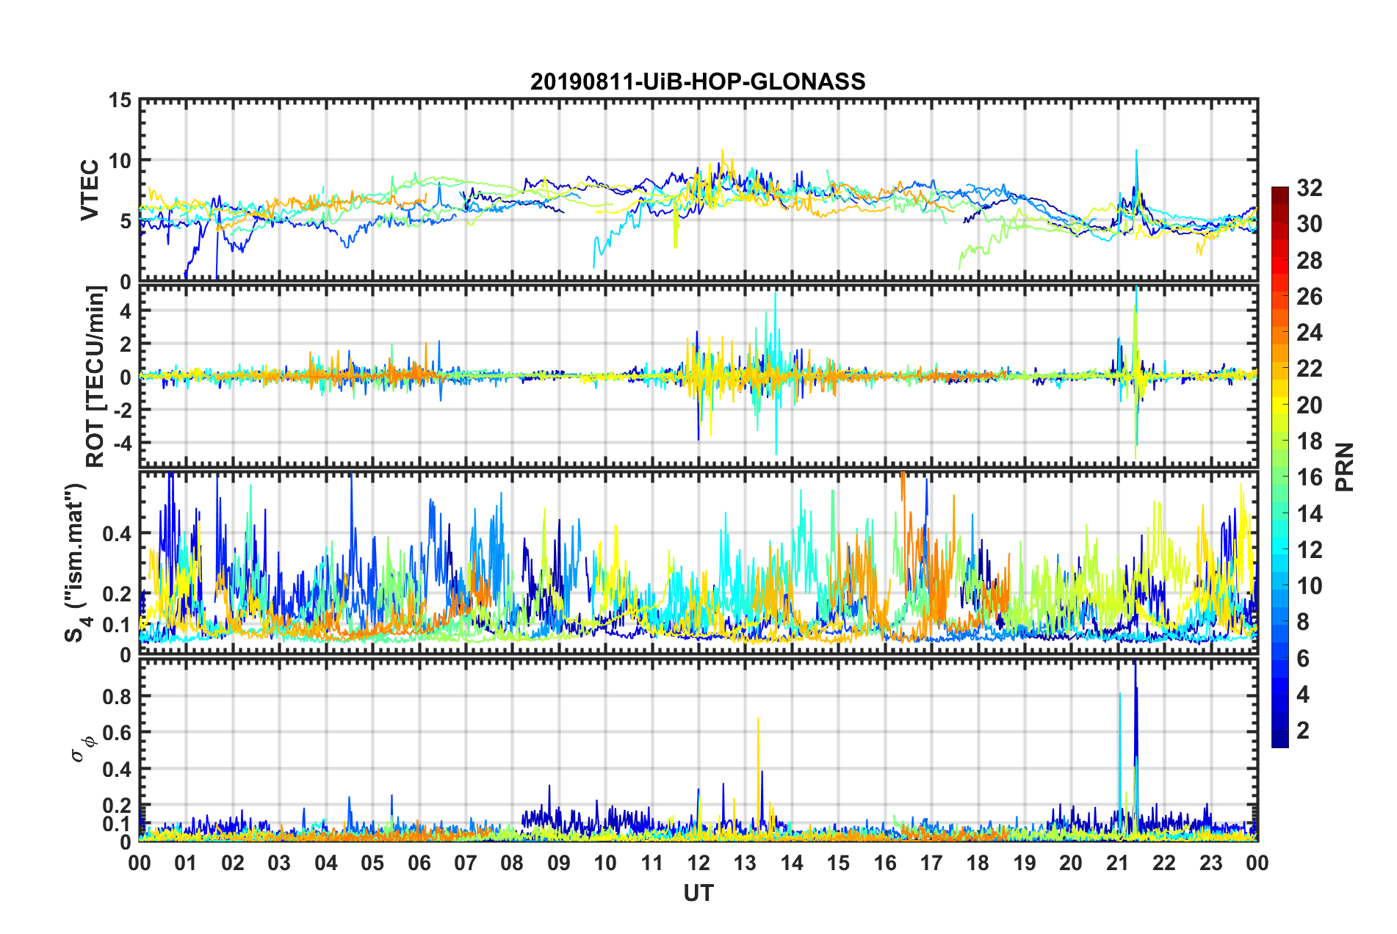Click the colorbar tick label 16
Viewport: 1397px width, 934px height.
pos(1309,477)
